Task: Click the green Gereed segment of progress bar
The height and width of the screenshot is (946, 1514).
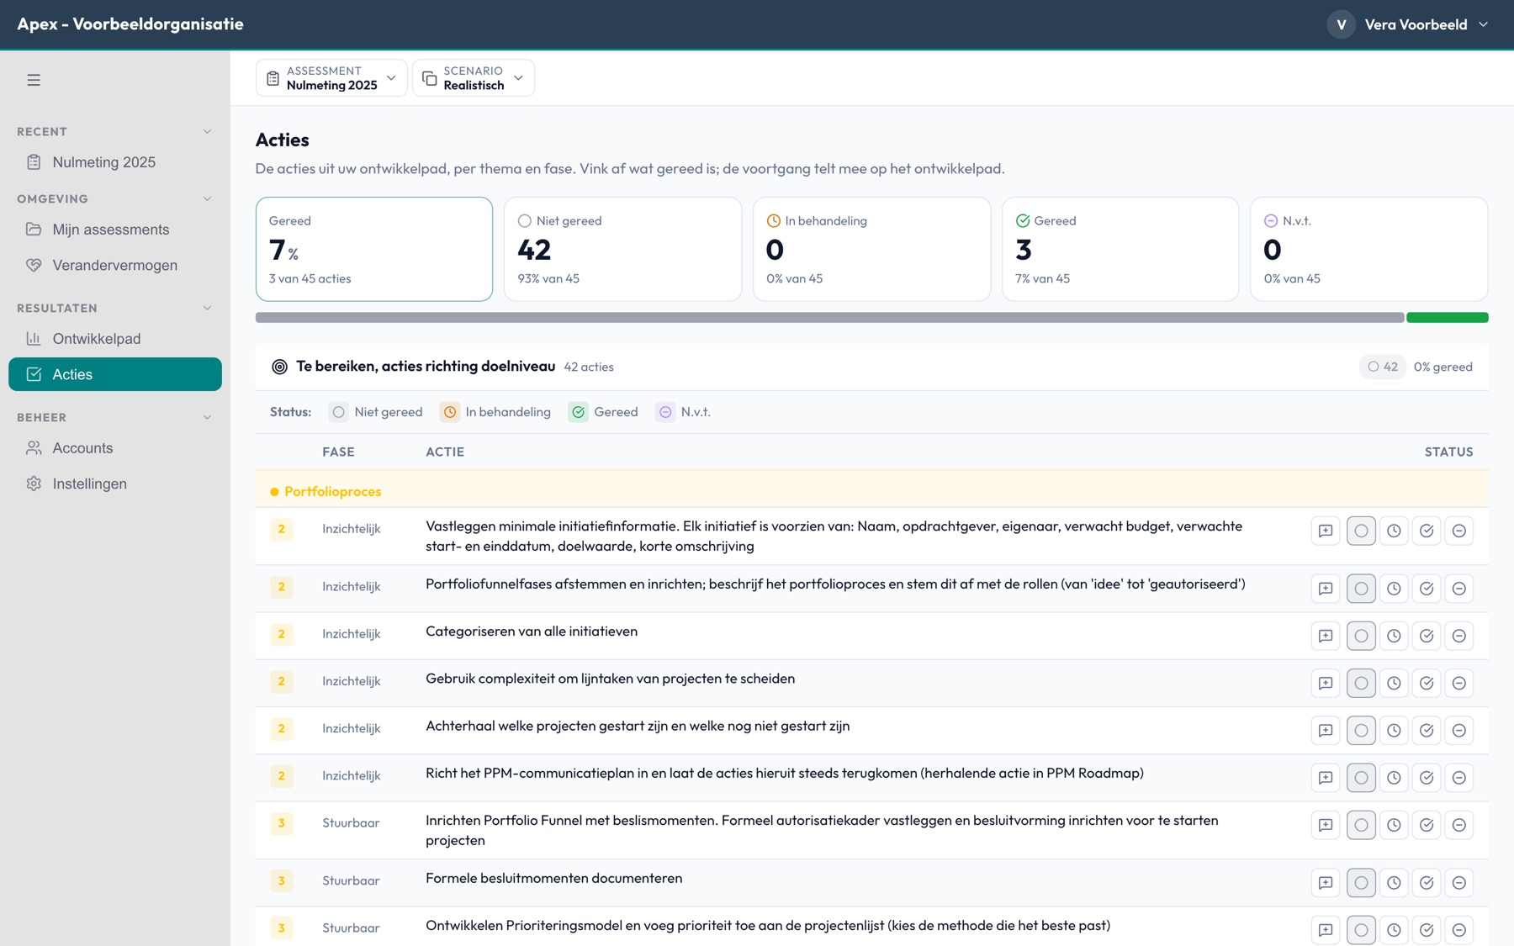Action: (x=1448, y=318)
